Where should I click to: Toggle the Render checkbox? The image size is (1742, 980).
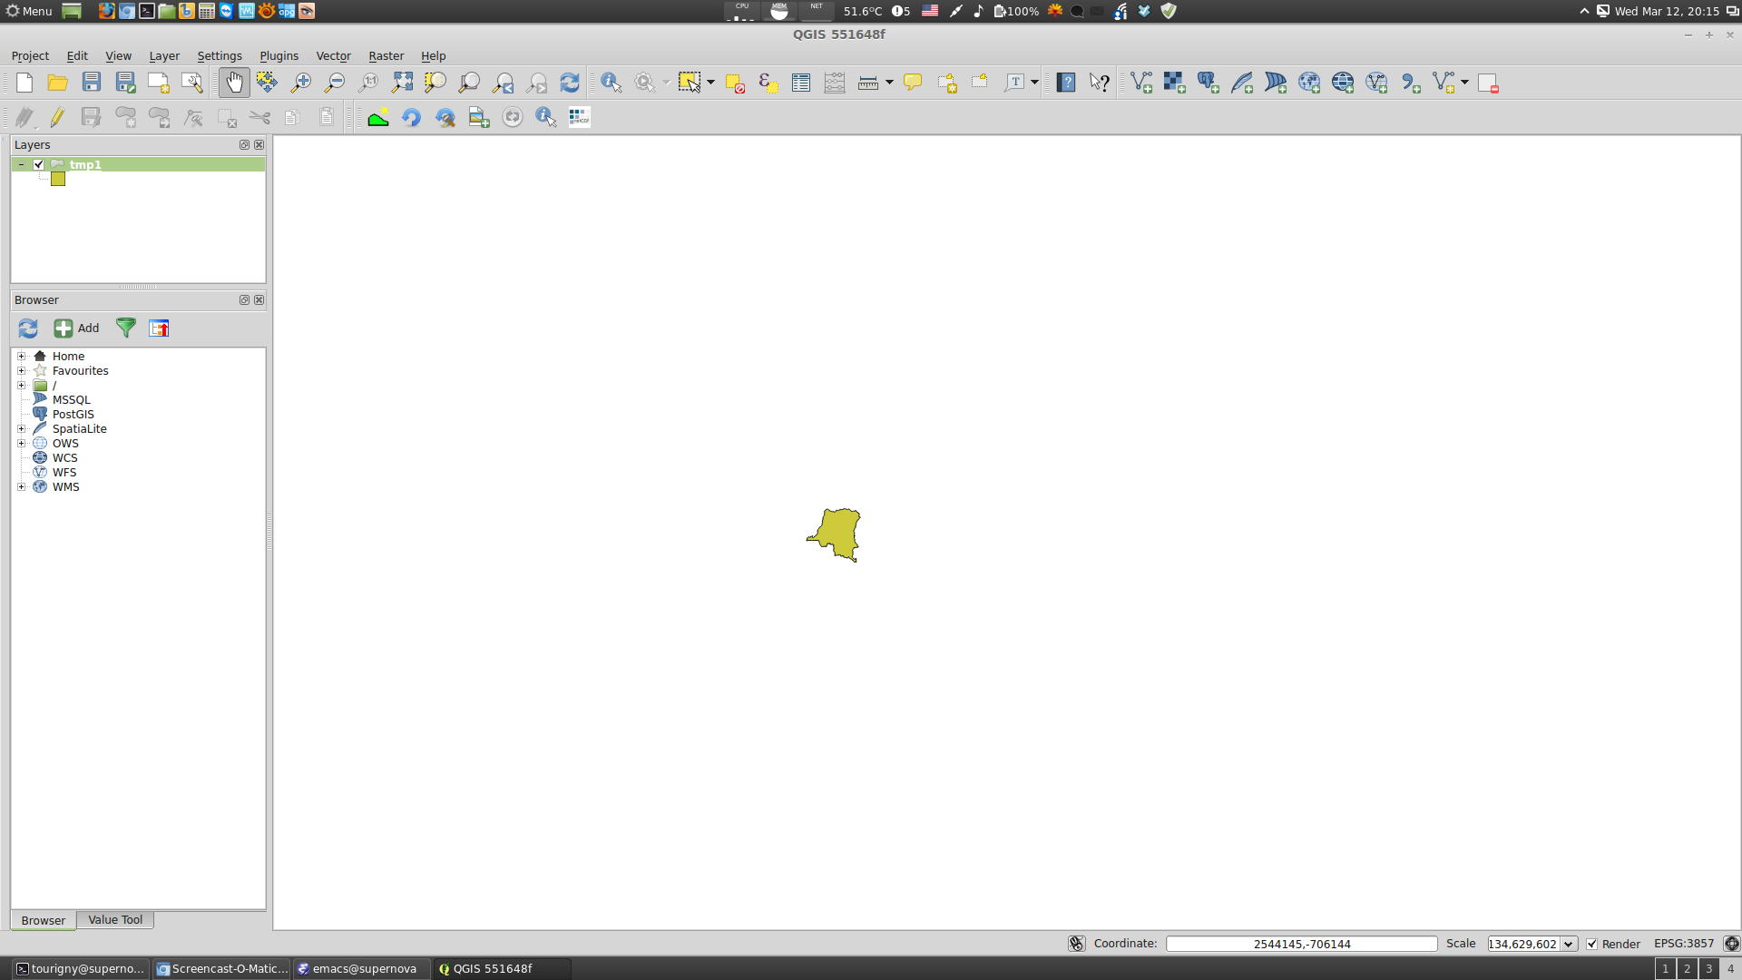1591,944
